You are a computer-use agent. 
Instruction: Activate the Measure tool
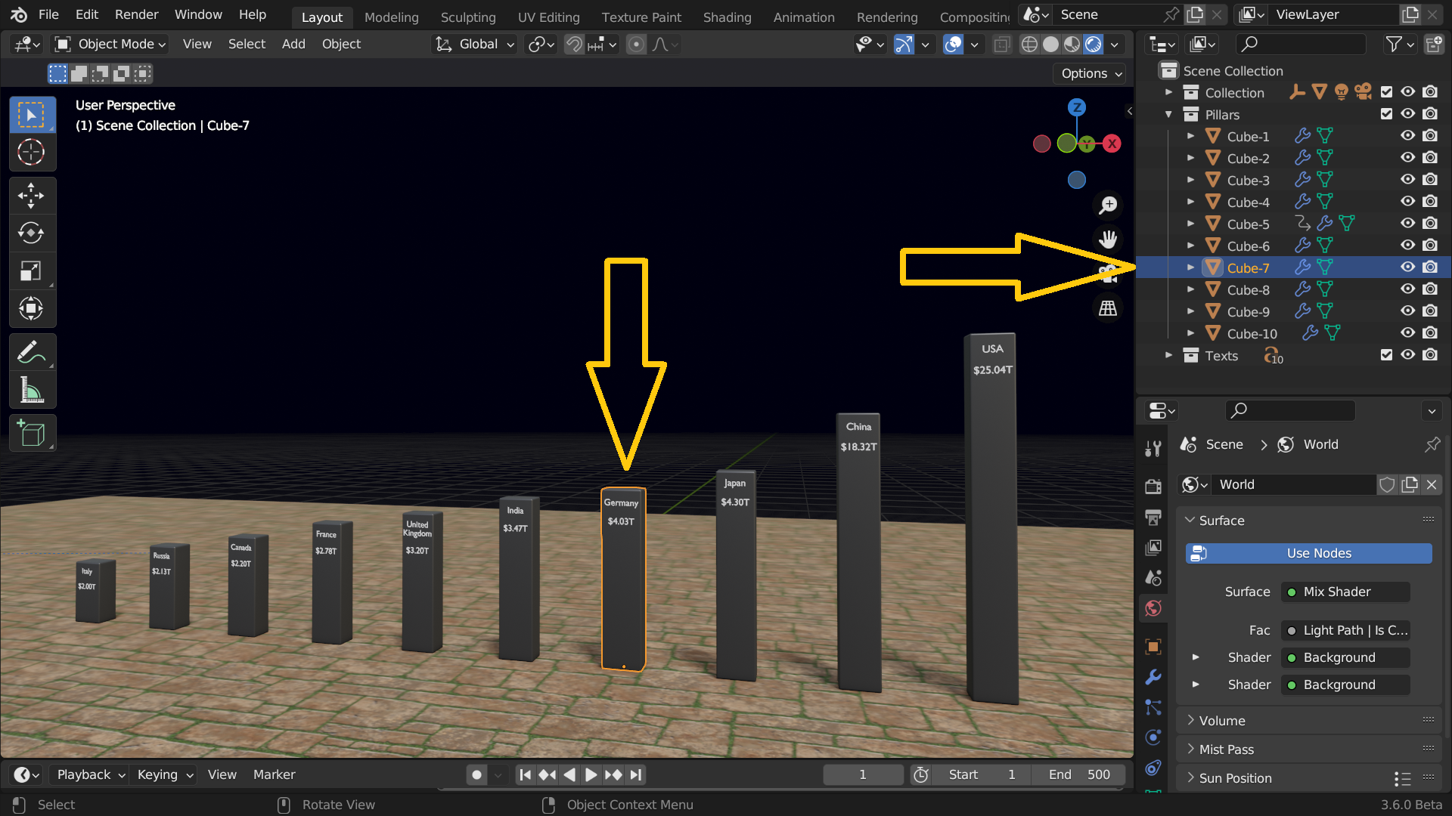pyautogui.click(x=31, y=391)
